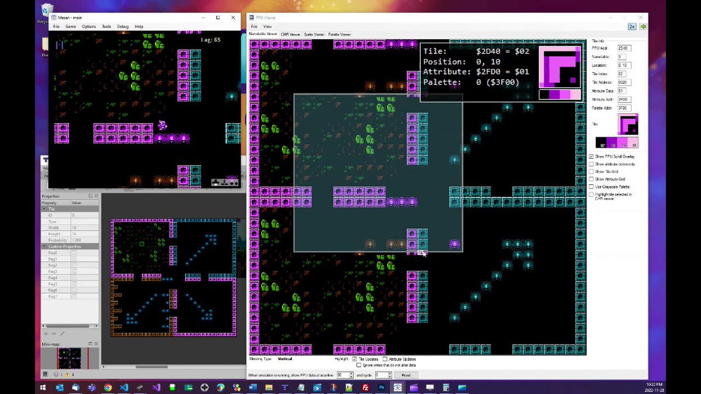Click the green arrow icon in PPU Viewer
The width and height of the screenshot is (701, 394).
pos(643,26)
